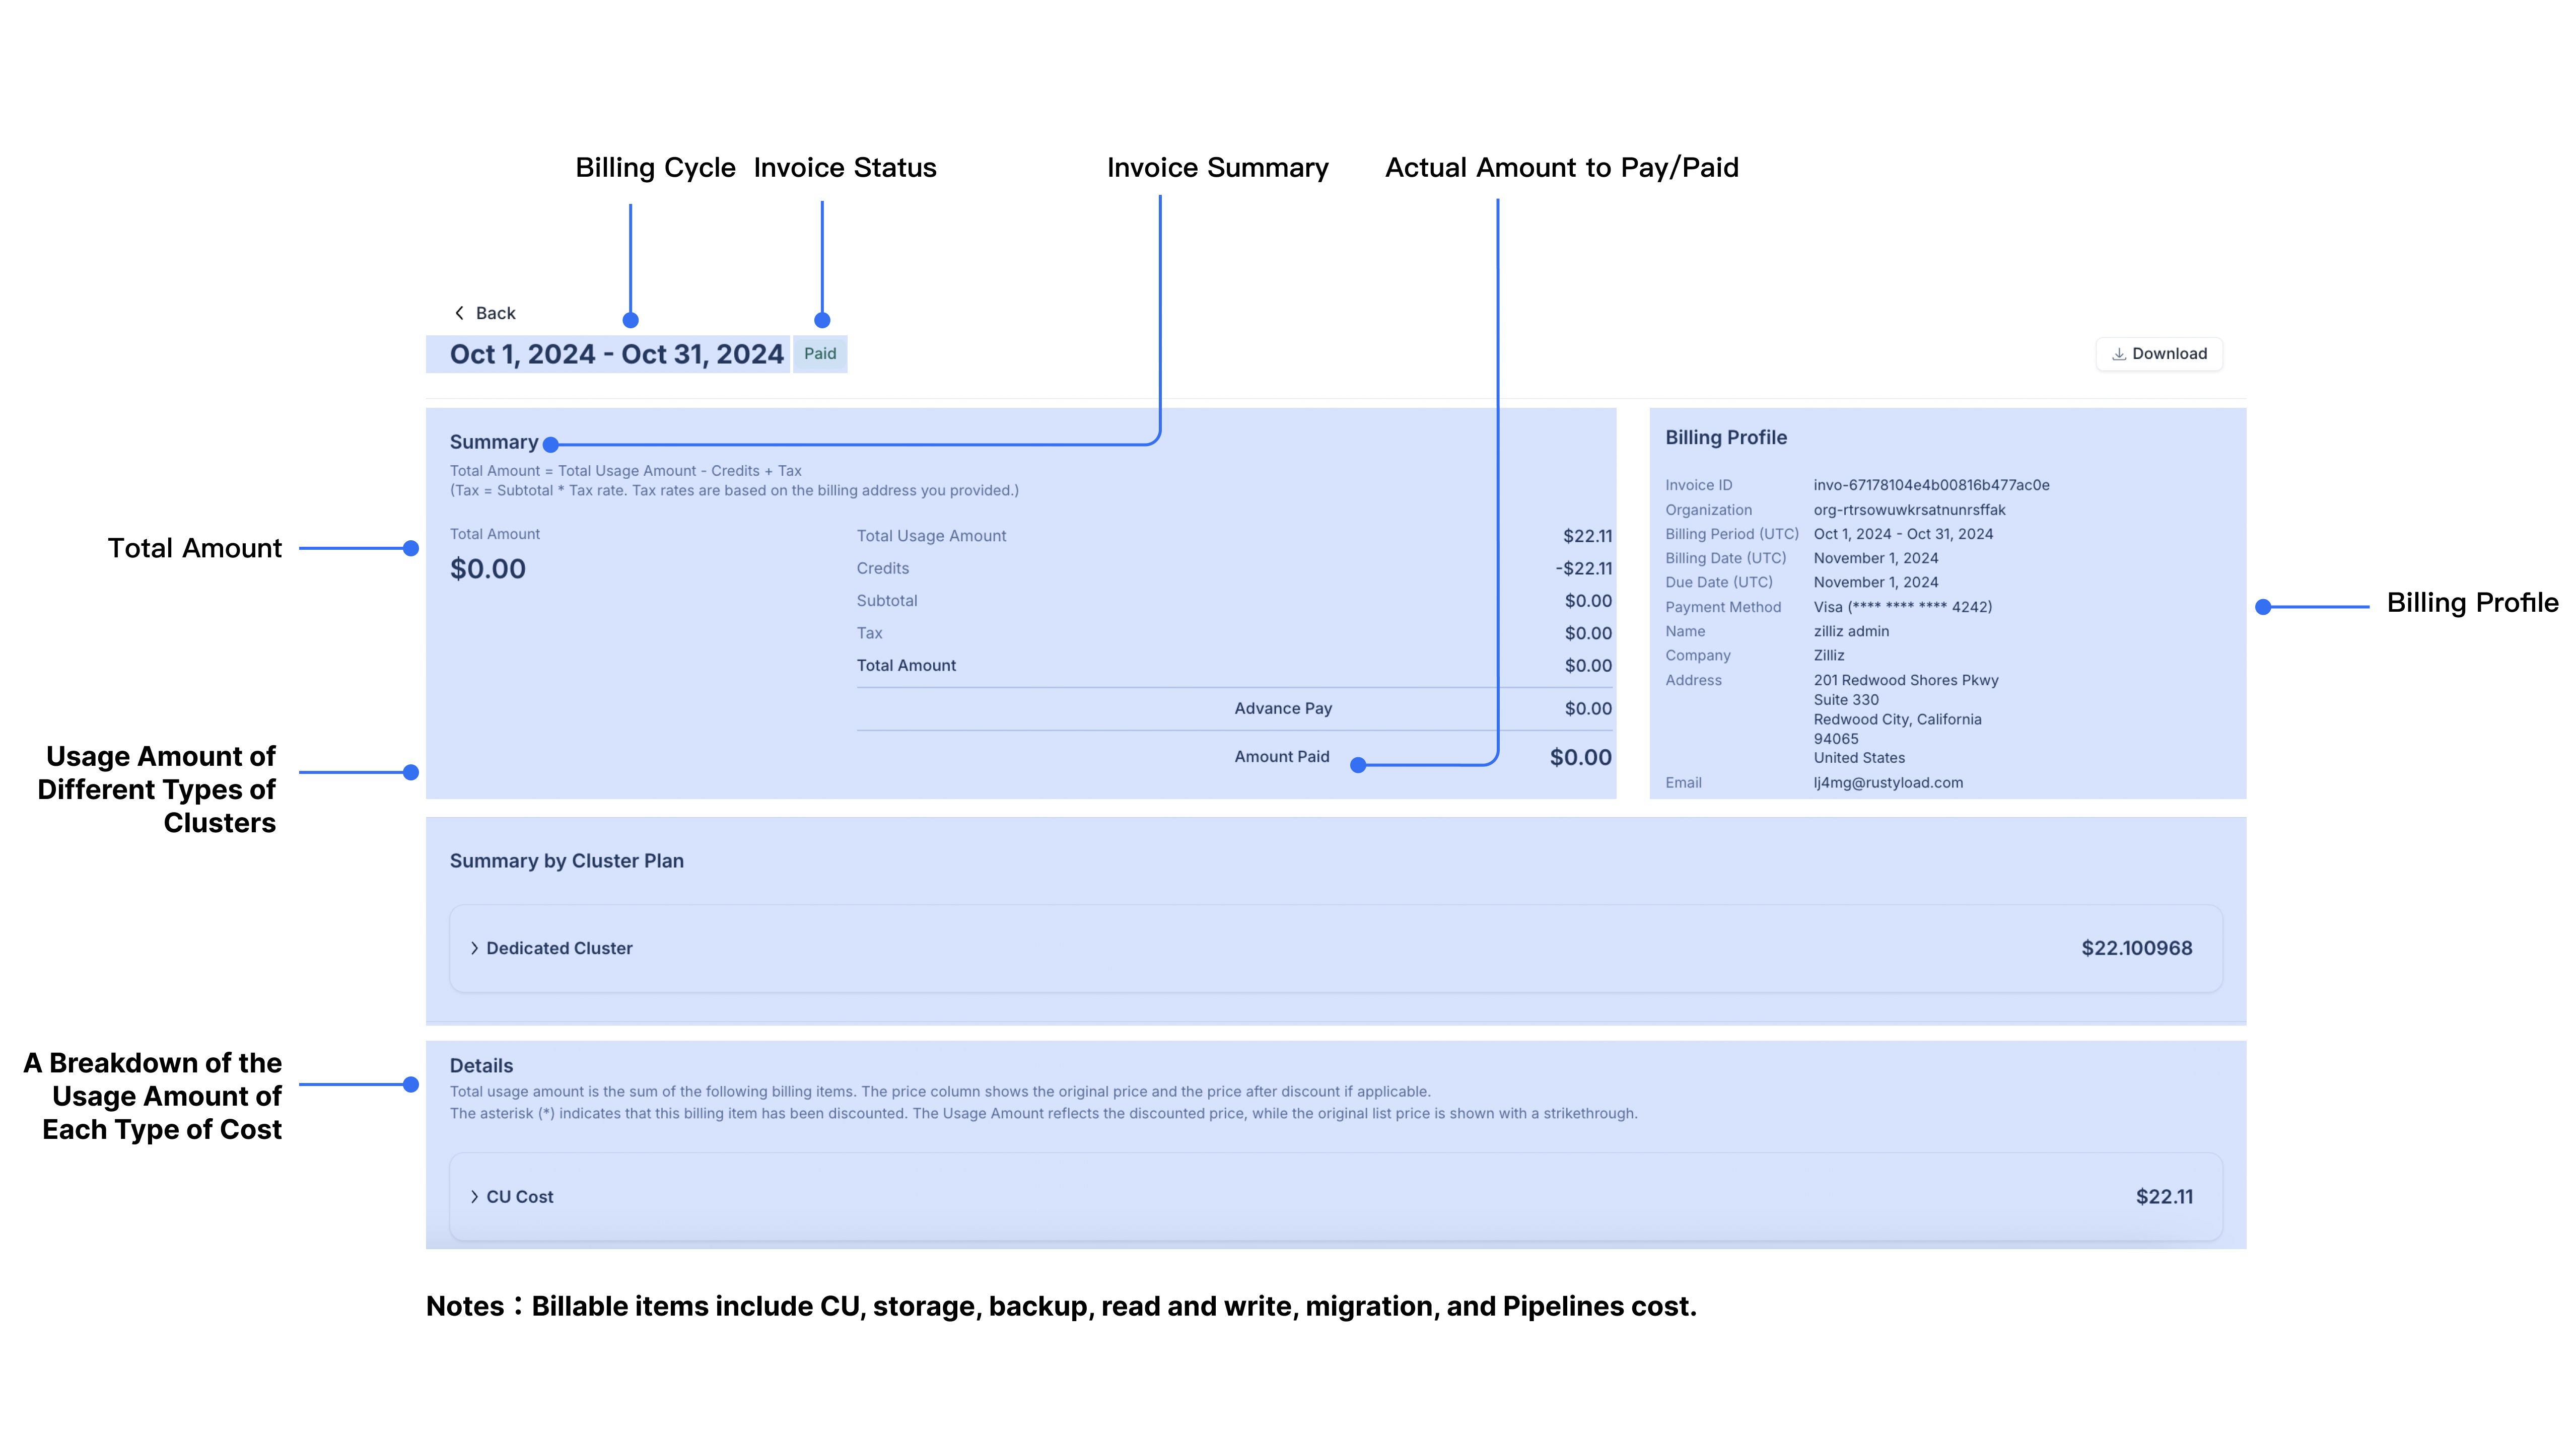Select the Amount Paid row
Viewport: 2576px width, 1444px height.
click(1281, 757)
